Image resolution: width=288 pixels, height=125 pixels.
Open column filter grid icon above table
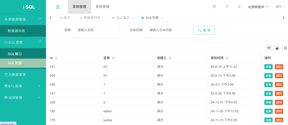coord(269,48)
